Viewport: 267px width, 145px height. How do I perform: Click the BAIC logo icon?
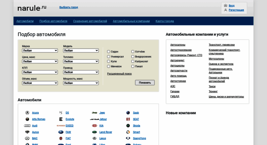coord(27,138)
